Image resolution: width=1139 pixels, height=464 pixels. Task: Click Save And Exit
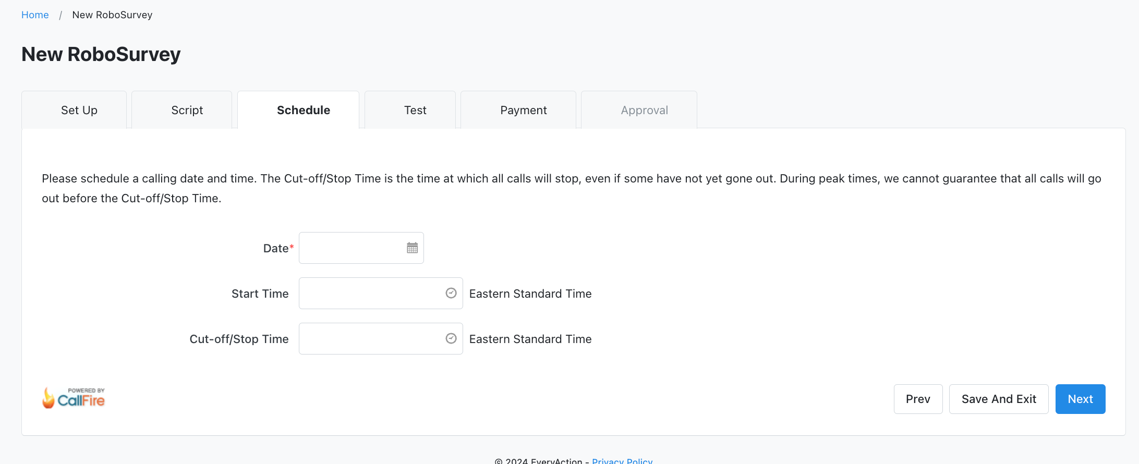pos(999,399)
